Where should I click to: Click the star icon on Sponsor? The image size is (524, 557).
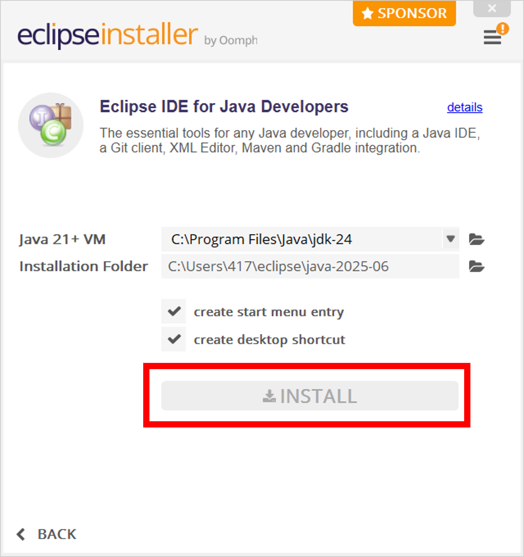[x=367, y=14]
